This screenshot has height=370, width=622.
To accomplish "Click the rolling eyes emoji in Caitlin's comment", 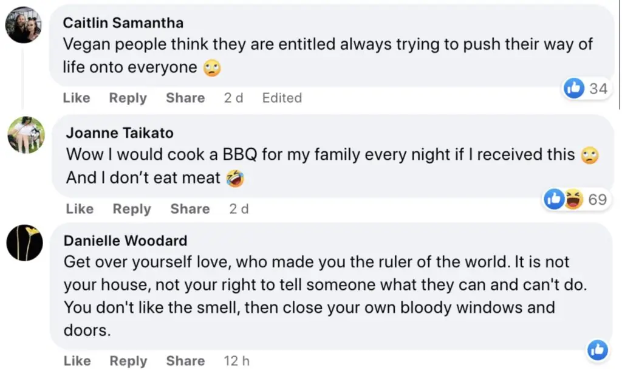I will point(211,69).
